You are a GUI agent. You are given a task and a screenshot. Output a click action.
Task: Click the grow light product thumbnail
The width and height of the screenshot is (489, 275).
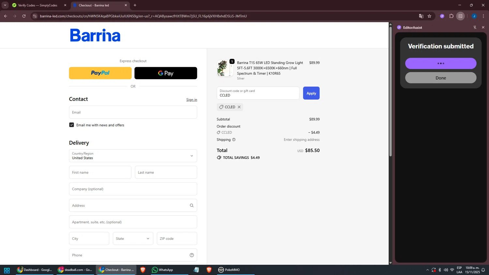click(225, 68)
